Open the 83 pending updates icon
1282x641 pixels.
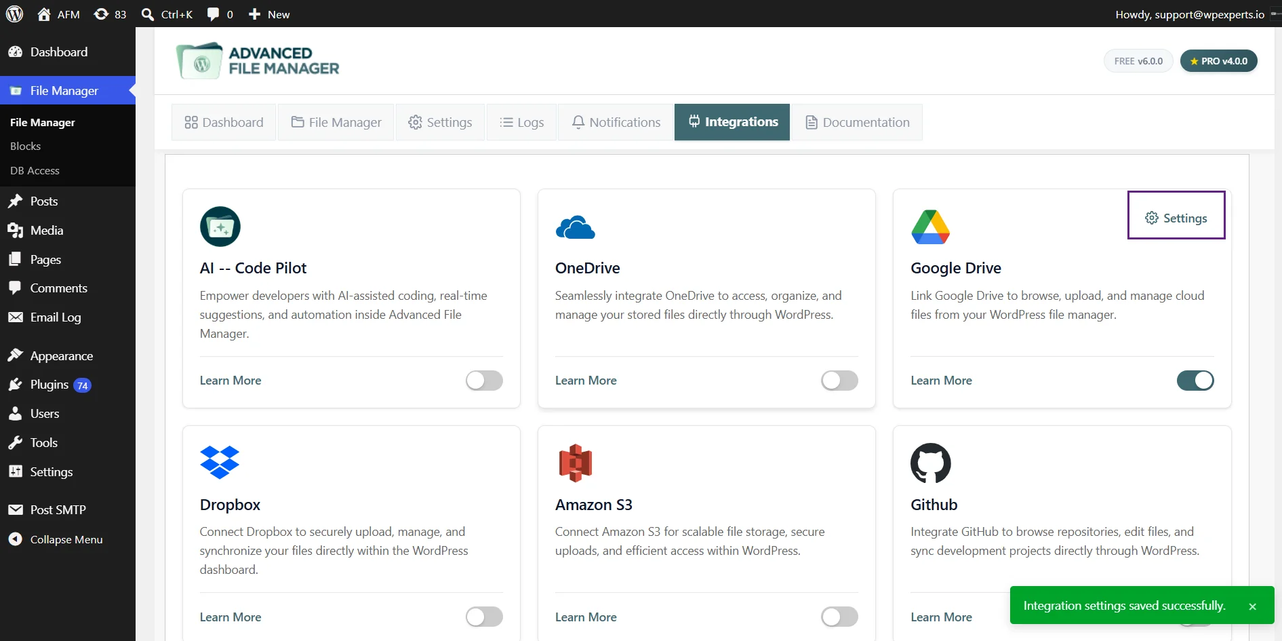(x=110, y=14)
